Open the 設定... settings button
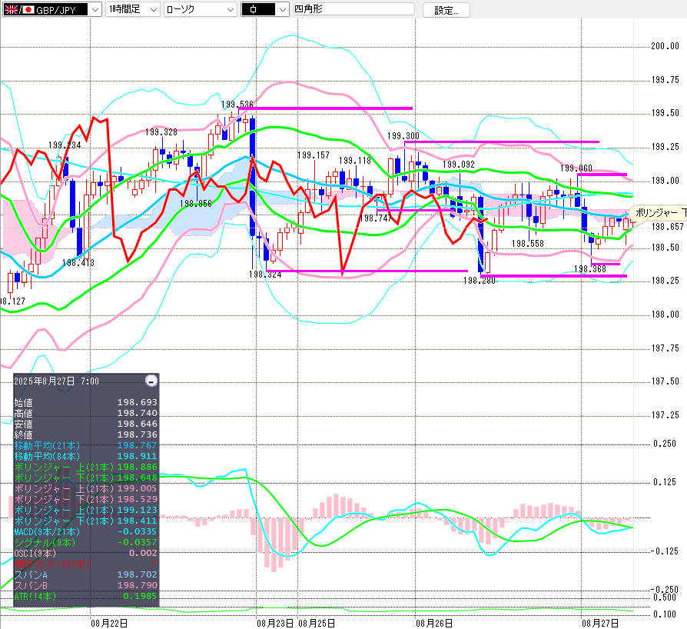687x629 pixels. pos(446,10)
